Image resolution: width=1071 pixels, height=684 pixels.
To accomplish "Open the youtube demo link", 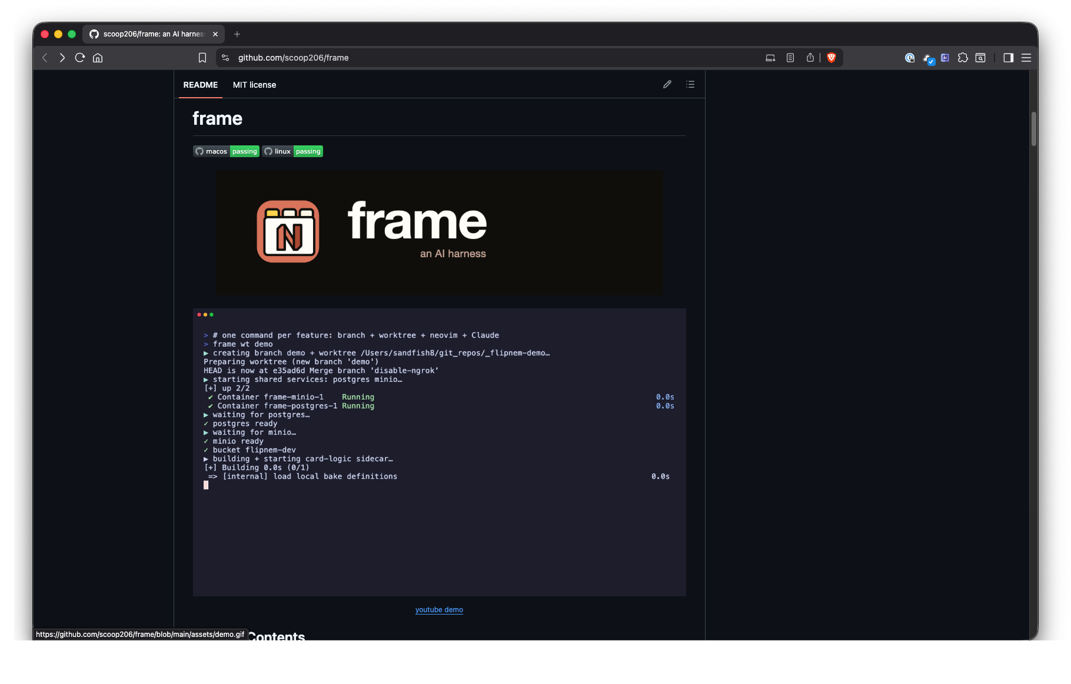I will click(x=439, y=610).
